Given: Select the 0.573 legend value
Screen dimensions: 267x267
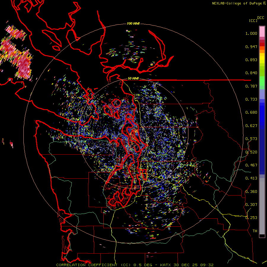Looking at the screenshot, I should 251,139.
